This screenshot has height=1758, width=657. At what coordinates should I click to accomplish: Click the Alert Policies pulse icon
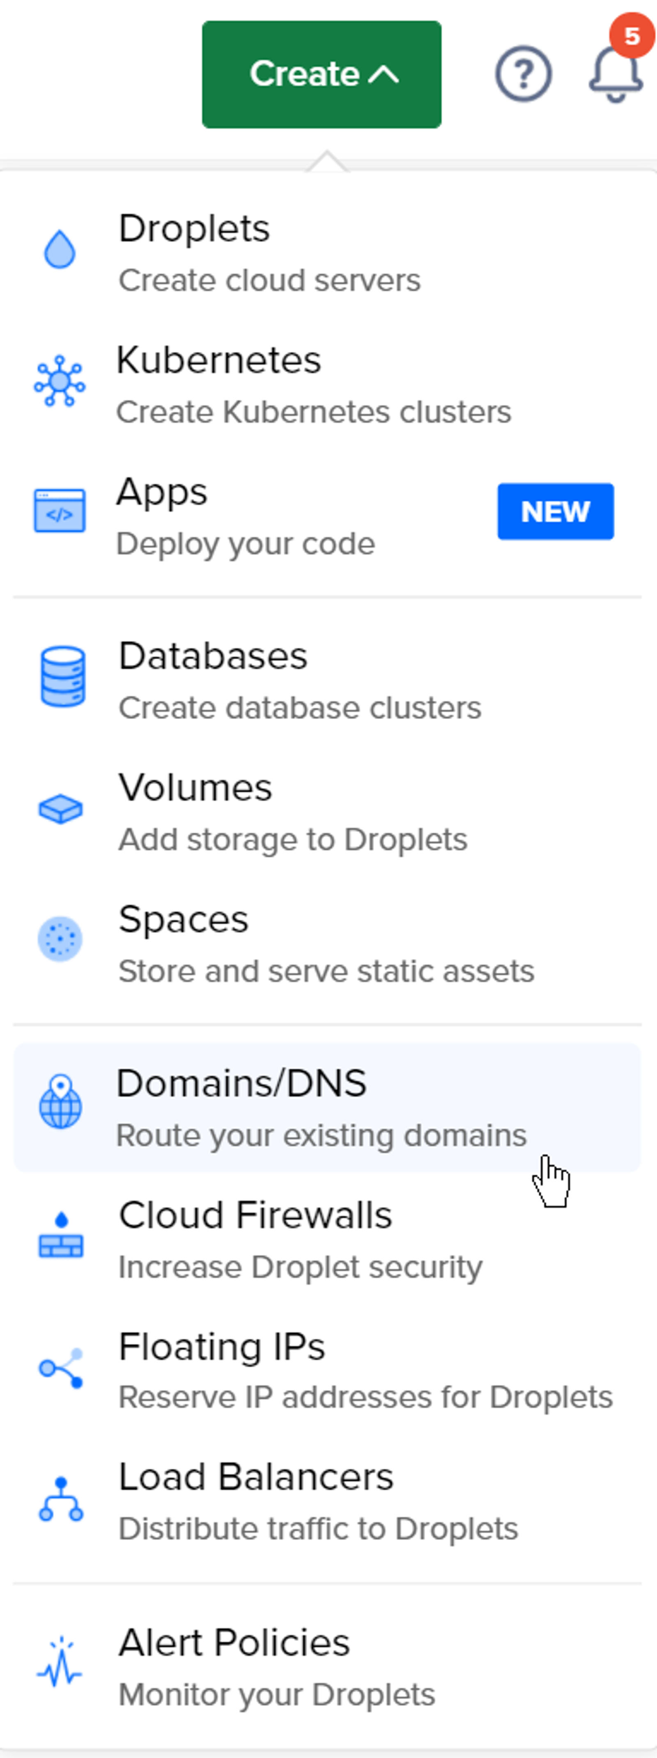pyautogui.click(x=60, y=1662)
